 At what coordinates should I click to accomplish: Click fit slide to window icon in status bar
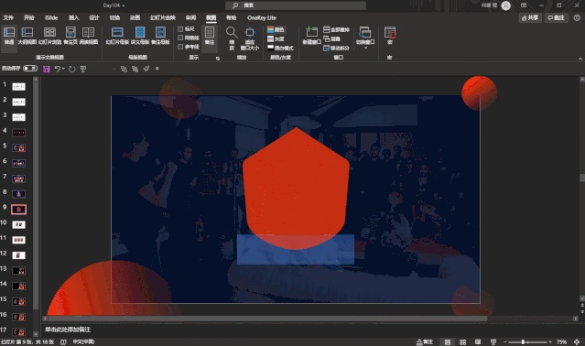[577, 342]
